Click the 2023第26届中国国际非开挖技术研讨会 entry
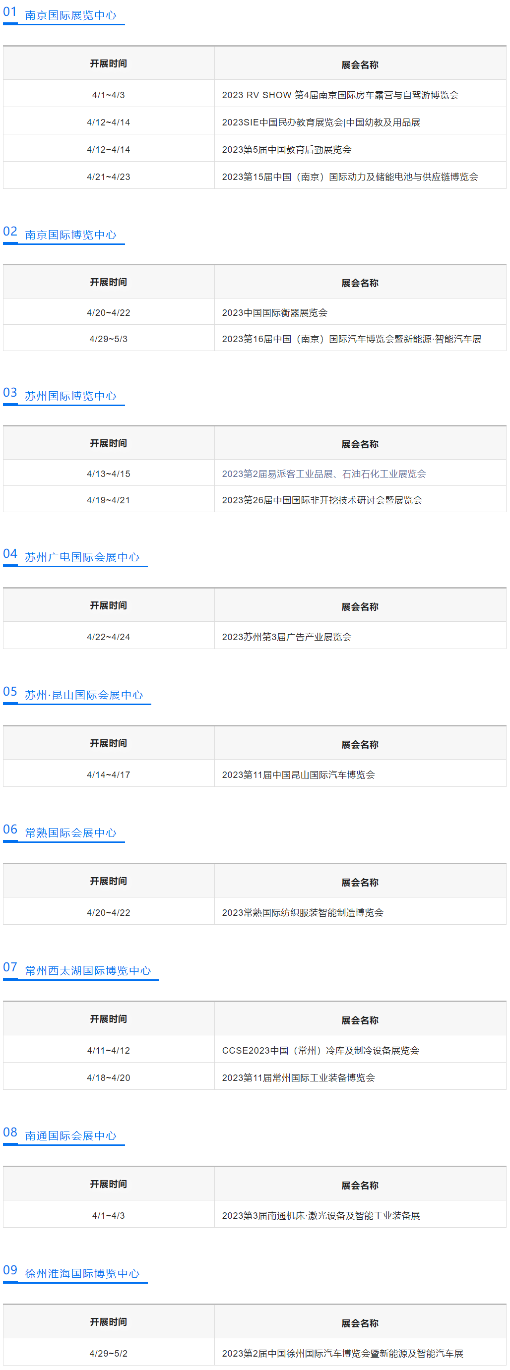 321,499
